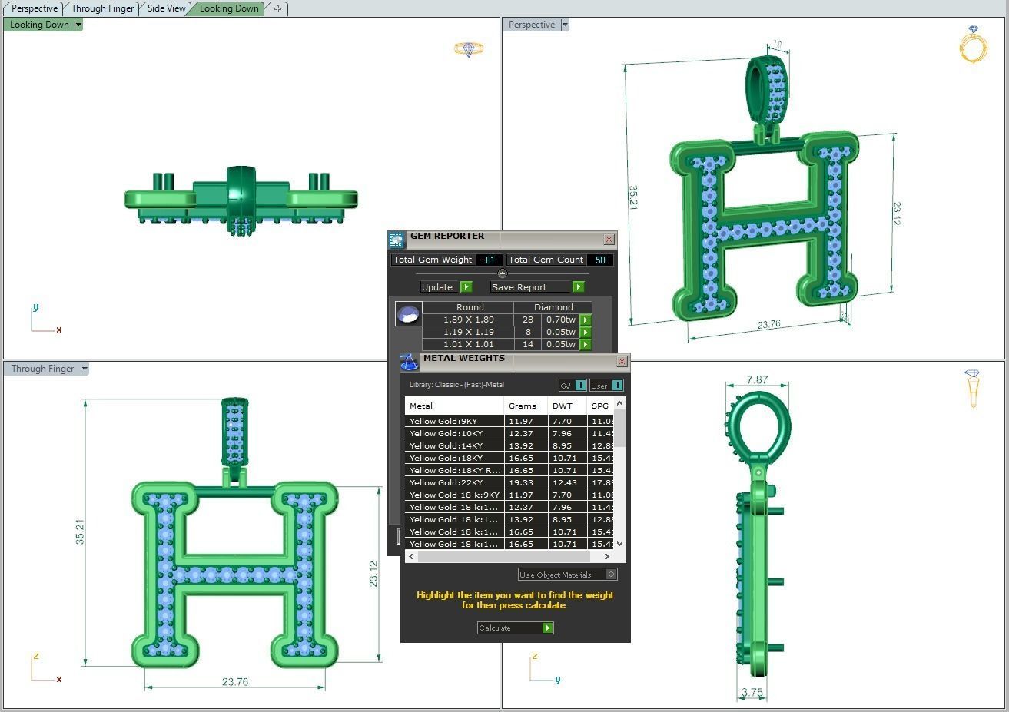Click ring icon in Side View viewport
Image resolution: width=1009 pixels, height=712 pixels.
(973, 388)
